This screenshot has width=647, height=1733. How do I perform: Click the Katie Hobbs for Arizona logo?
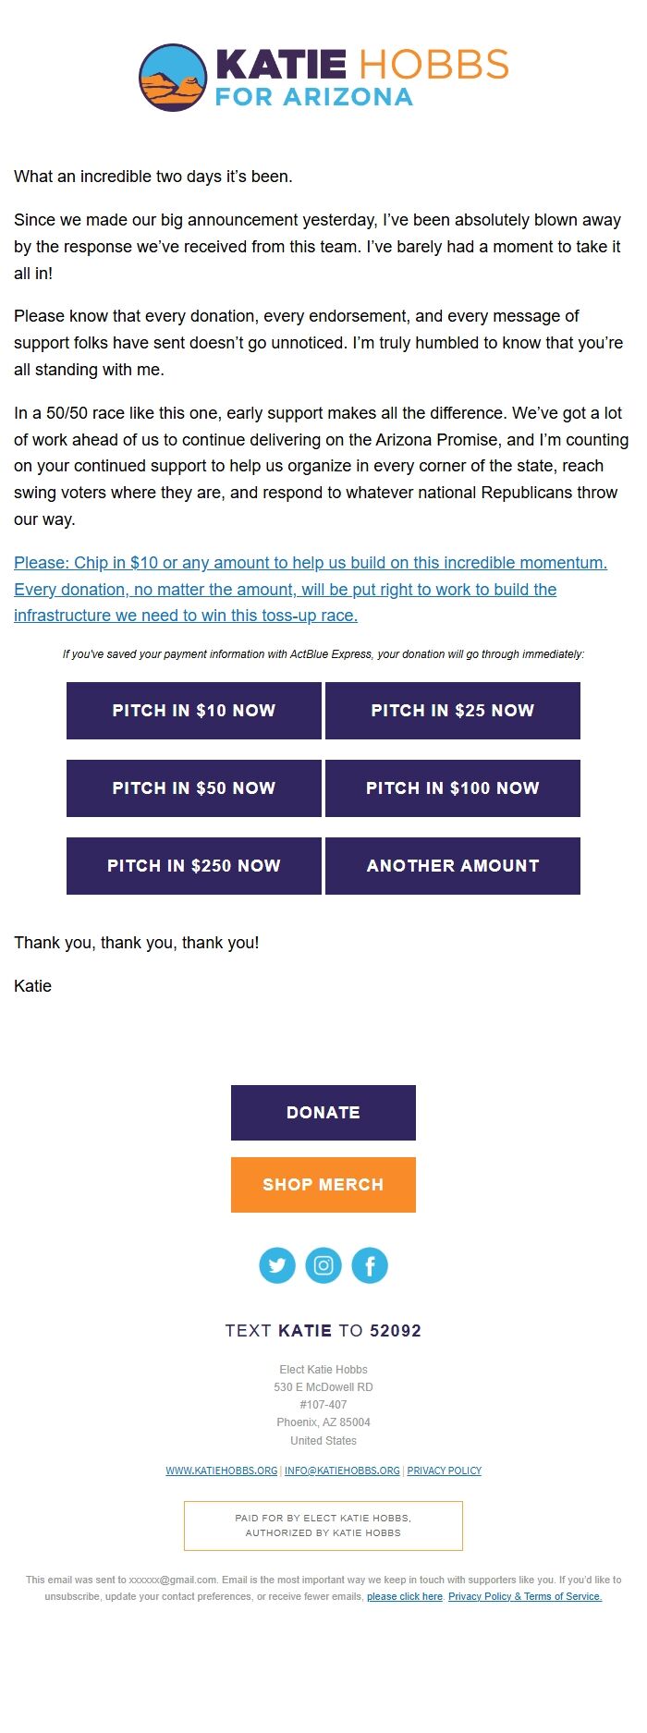323,78
